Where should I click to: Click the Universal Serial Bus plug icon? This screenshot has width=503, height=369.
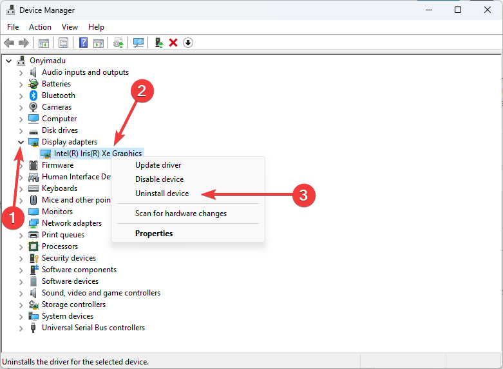click(33, 328)
